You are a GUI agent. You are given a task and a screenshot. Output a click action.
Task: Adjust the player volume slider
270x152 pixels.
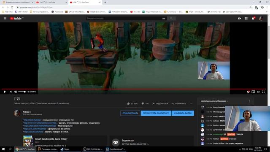pos(22,92)
